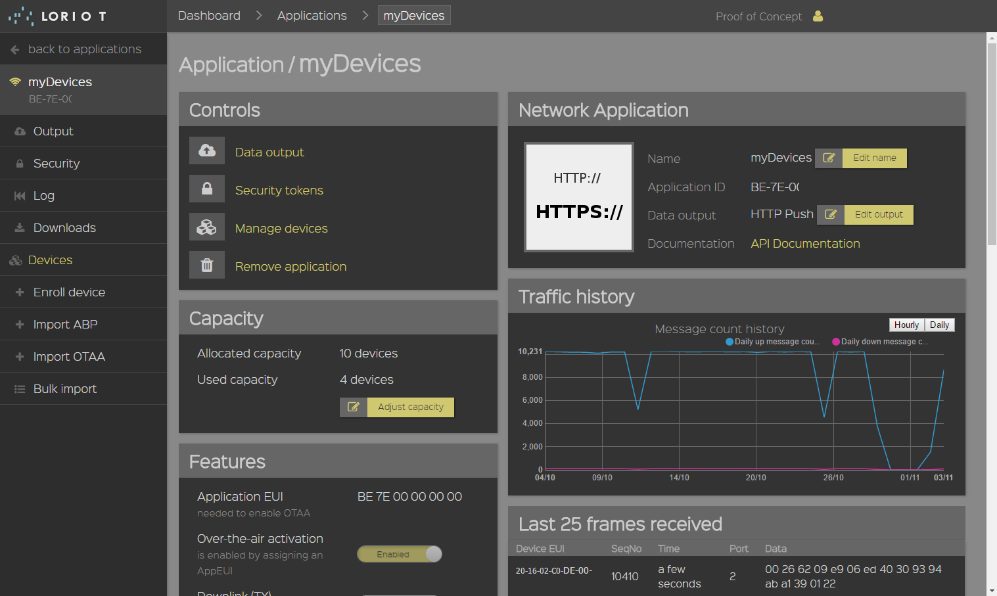Click the cloud upload icon for Data output
Screen dimensions: 997x596
click(x=207, y=150)
